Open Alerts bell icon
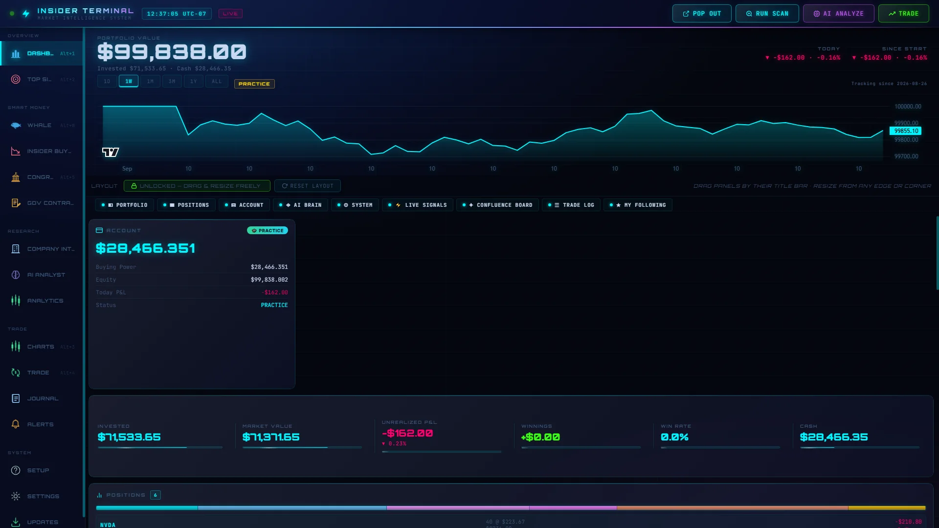Viewport: 939px width, 528px height. [x=16, y=424]
